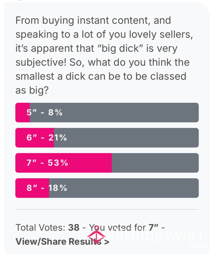Click the gray unfilled area of the 8" bar
The image size is (212, 254).
pyautogui.click(x=124, y=188)
